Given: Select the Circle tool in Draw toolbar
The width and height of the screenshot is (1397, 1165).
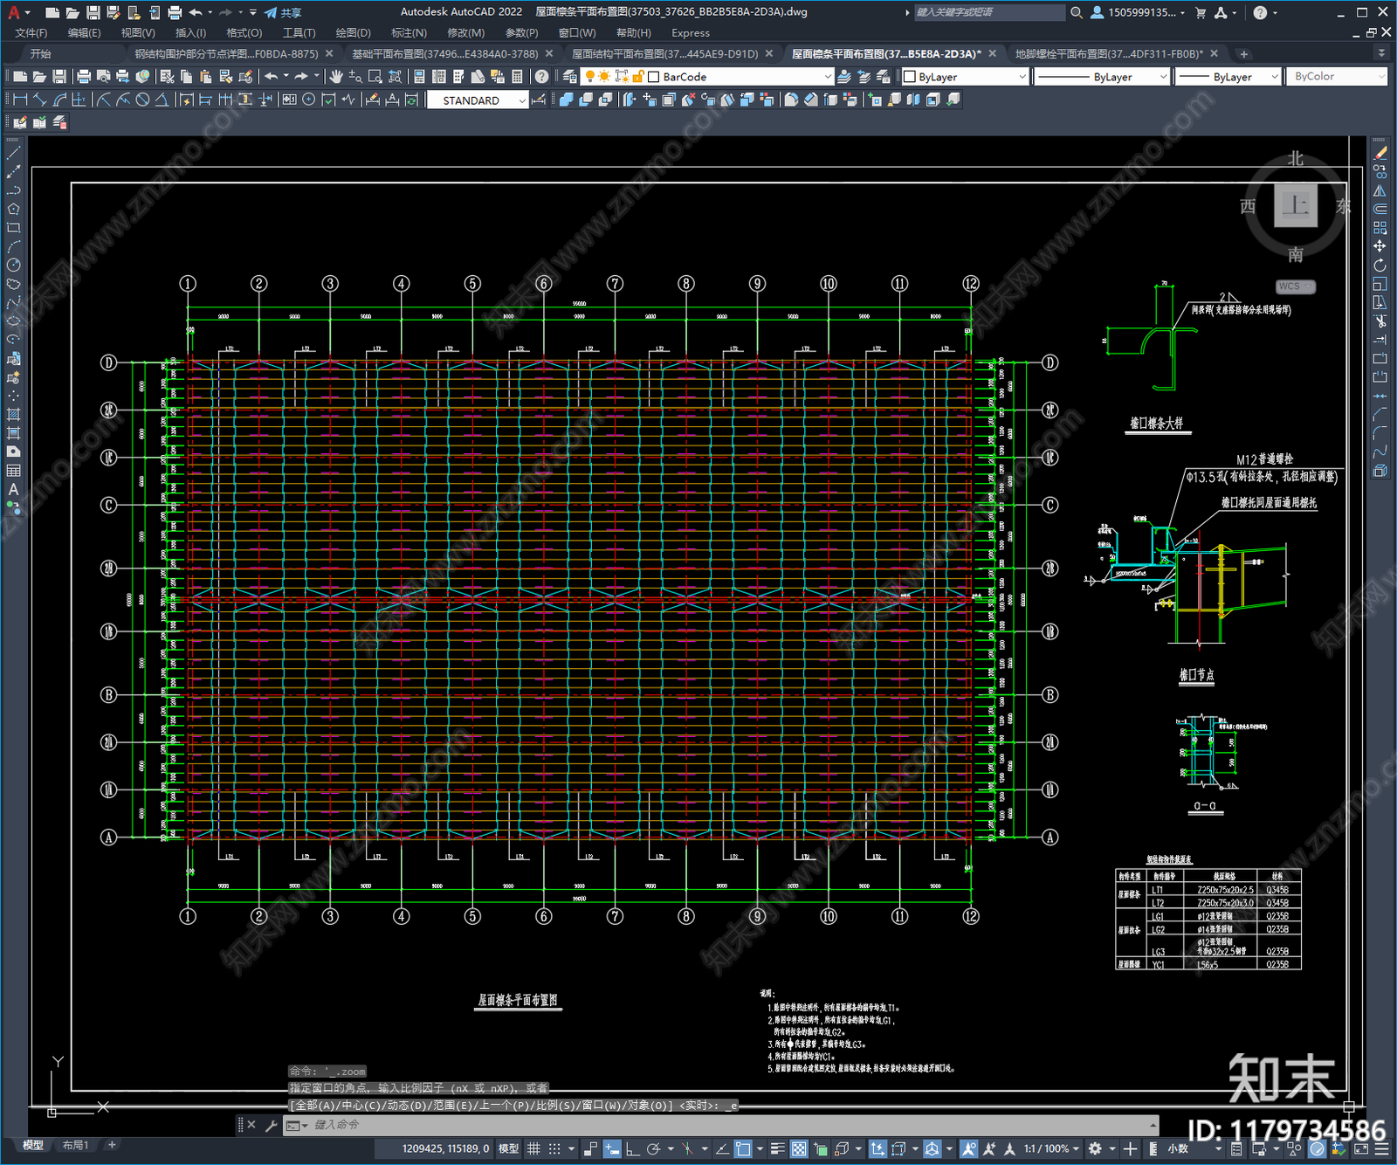Looking at the screenshot, I should click(13, 265).
